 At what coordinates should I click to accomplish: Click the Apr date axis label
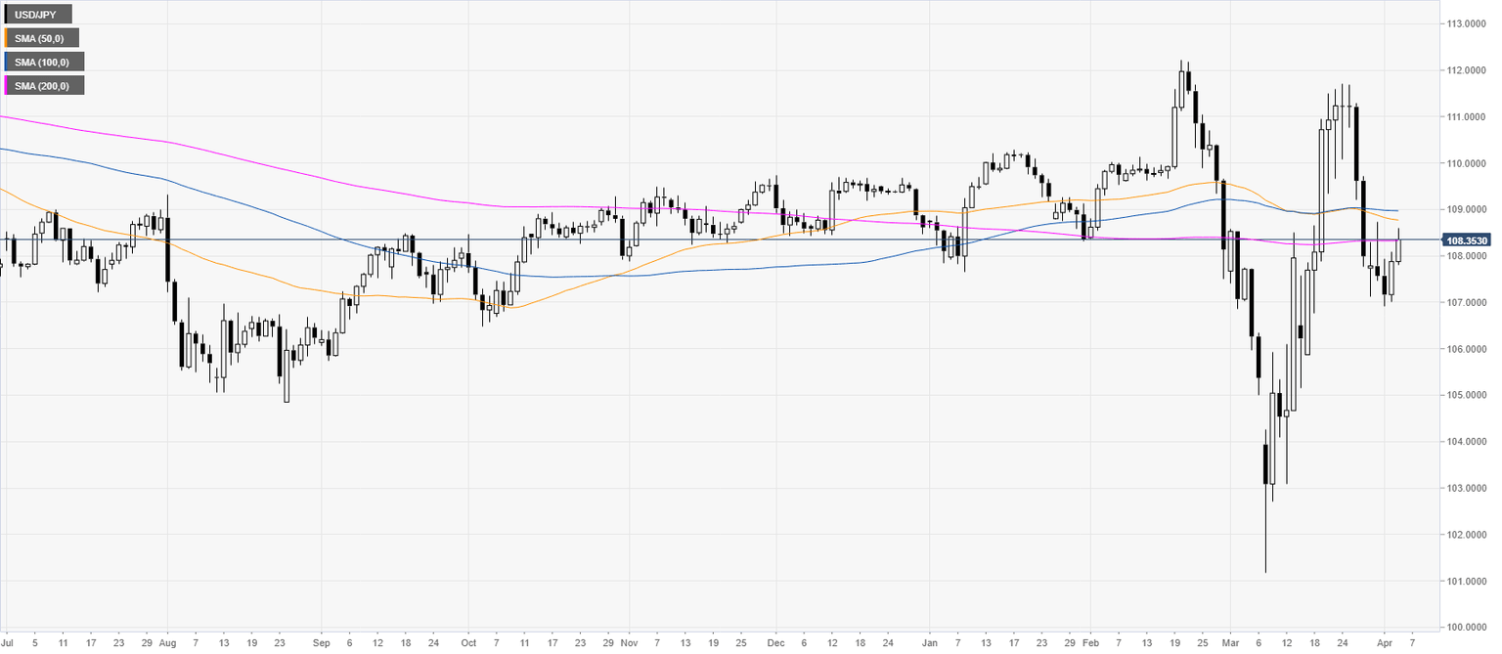(x=1386, y=644)
